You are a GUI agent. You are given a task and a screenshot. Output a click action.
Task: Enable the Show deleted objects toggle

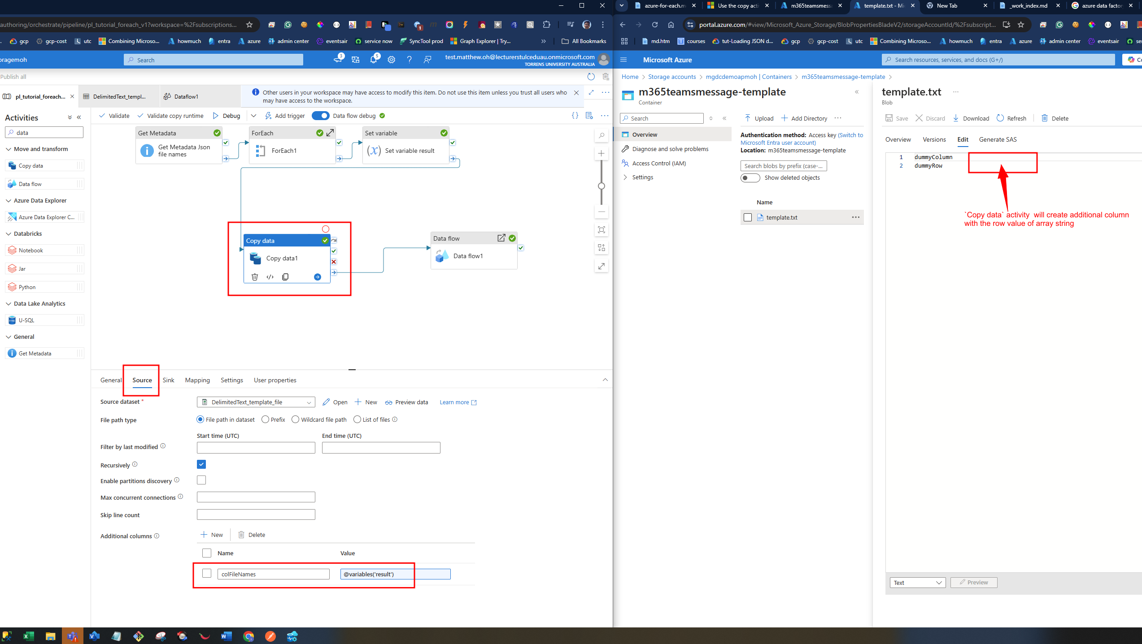tap(750, 177)
